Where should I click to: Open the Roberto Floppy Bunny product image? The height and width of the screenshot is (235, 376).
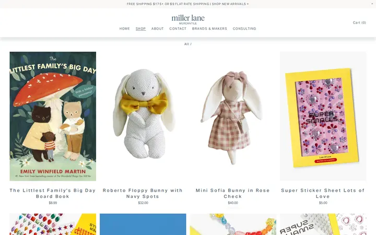pos(143,116)
